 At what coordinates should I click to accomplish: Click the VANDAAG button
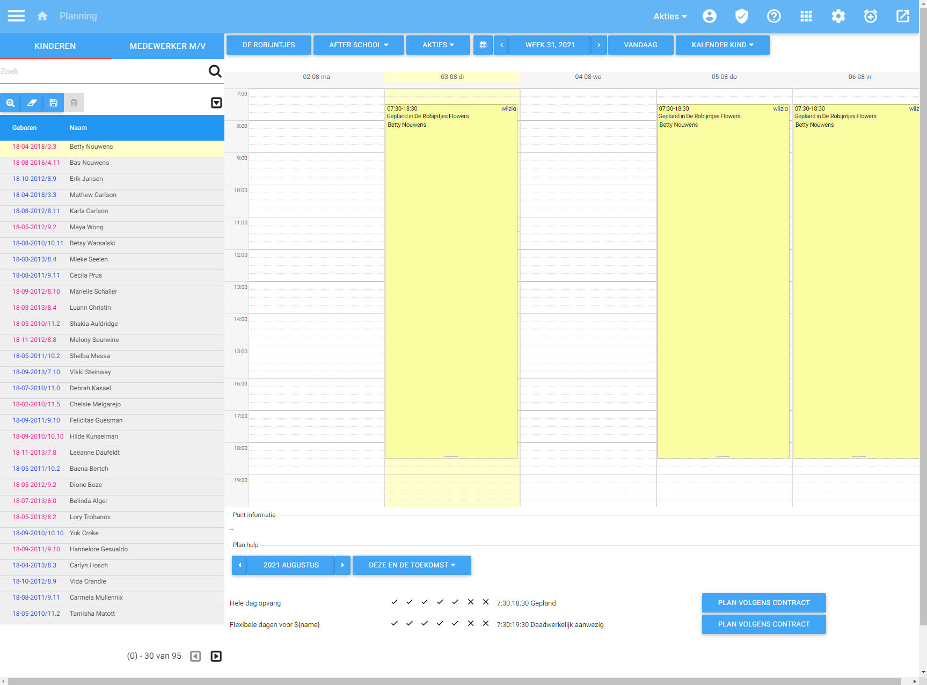coord(640,45)
